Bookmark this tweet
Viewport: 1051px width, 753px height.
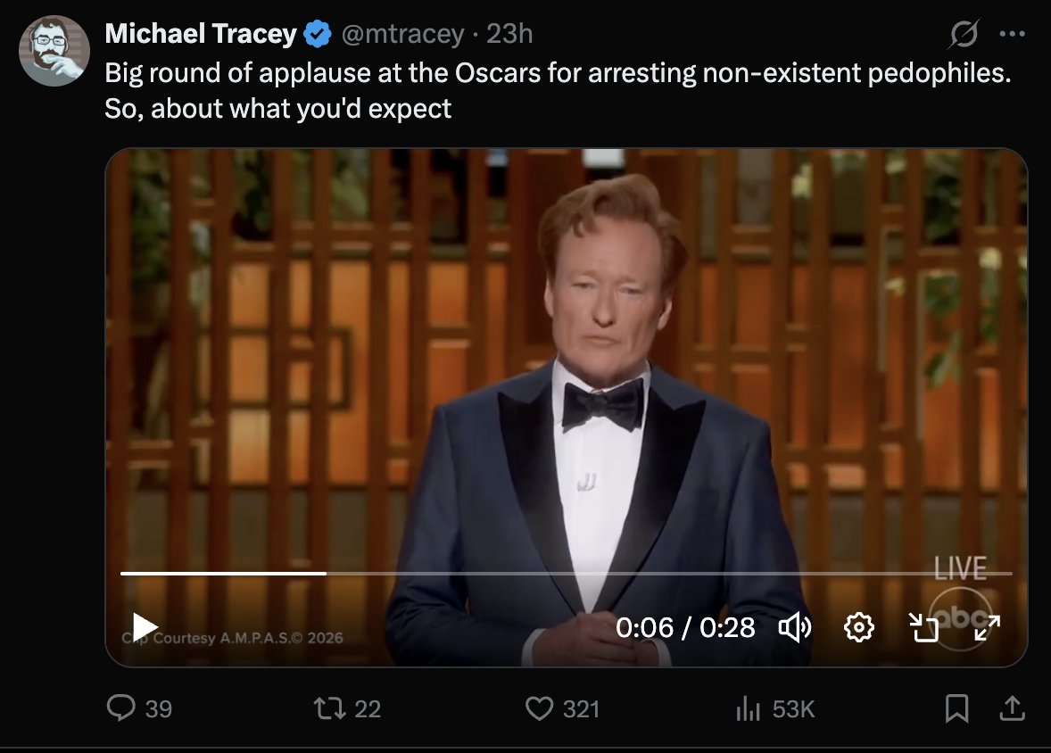pos(956,708)
